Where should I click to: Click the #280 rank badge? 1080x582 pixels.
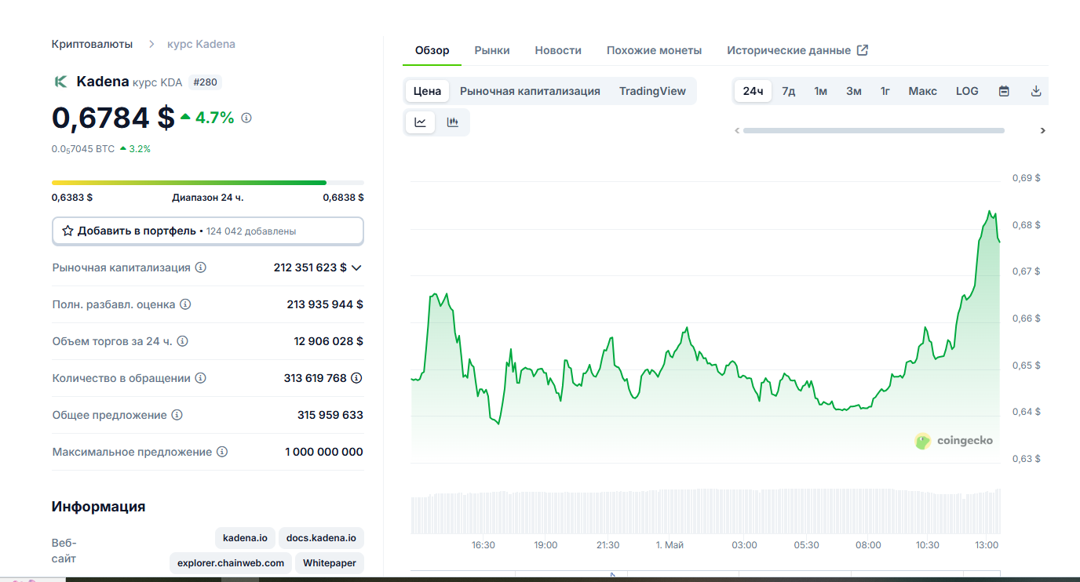[206, 82]
